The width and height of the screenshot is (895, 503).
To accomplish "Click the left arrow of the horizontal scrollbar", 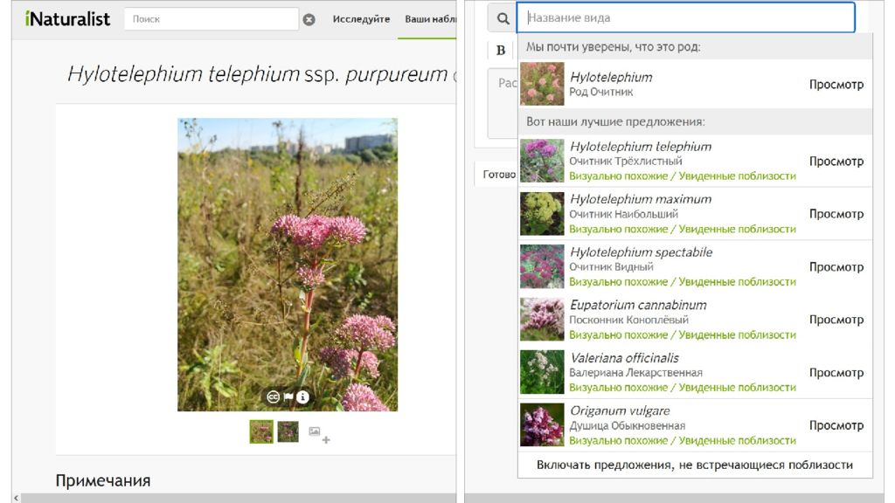I will [x=16, y=498].
